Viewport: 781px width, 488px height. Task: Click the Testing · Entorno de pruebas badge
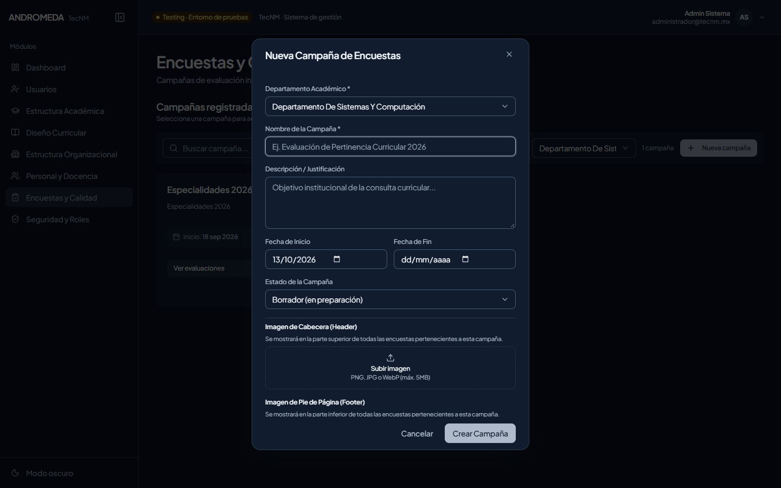click(x=202, y=17)
